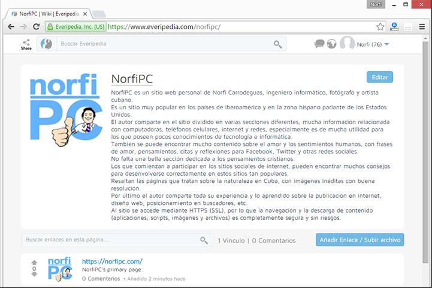The height and width of the screenshot is (288, 432).
Task: Click the Norfi profile button in title bar
Action: point(376,4)
